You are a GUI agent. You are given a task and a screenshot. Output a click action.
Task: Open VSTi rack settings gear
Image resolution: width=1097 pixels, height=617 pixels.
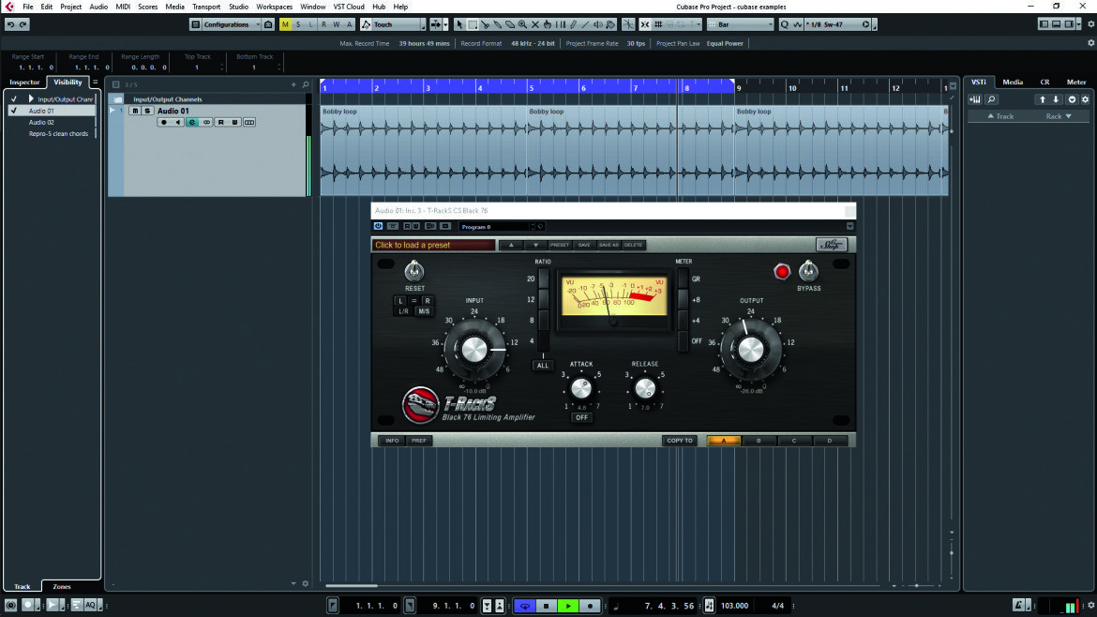pos(1085,99)
